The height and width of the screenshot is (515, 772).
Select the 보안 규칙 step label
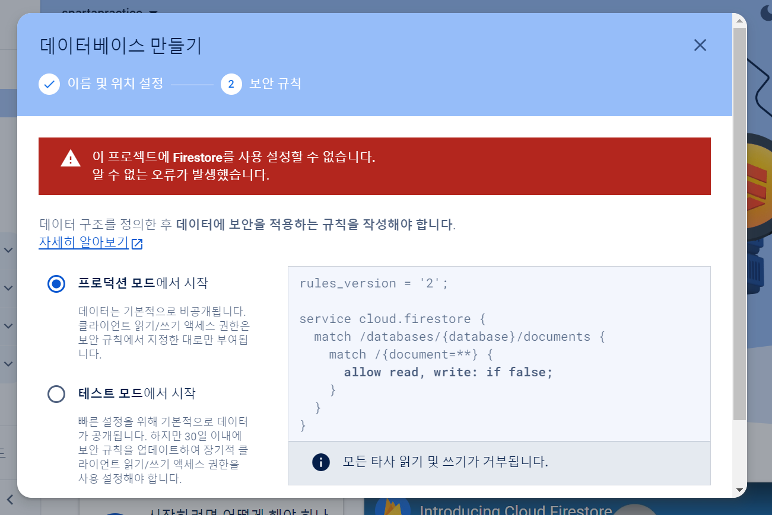point(275,84)
